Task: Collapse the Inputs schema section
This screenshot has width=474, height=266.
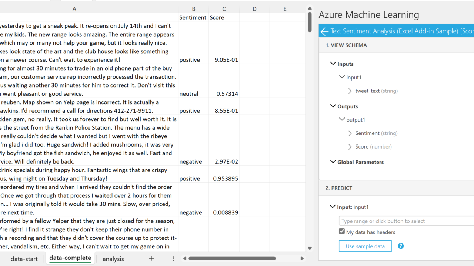Action: (x=333, y=64)
